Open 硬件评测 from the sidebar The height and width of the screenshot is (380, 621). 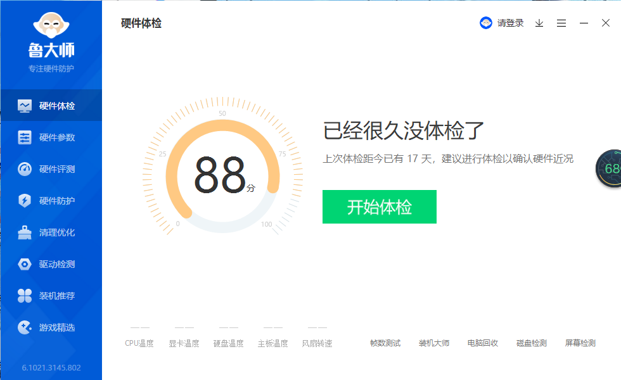click(51, 168)
